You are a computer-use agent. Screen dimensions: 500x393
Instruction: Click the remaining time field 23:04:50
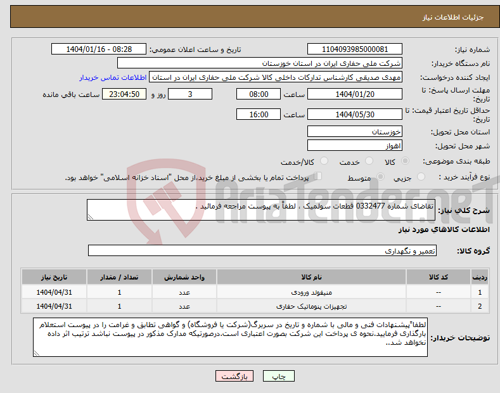point(124,94)
